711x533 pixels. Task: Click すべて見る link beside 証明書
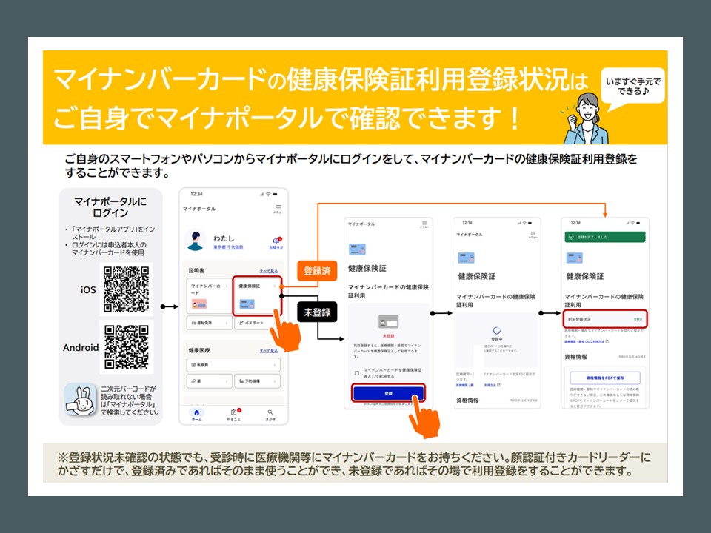tap(269, 272)
